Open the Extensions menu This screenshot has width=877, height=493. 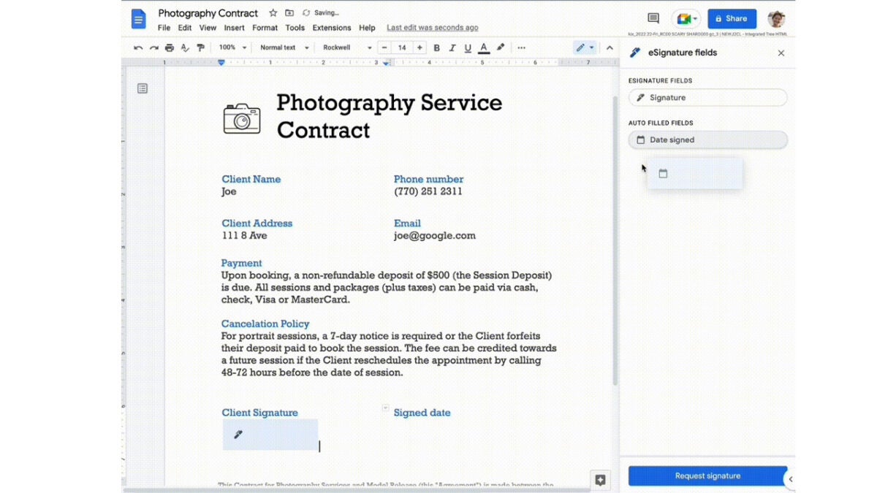pos(332,27)
